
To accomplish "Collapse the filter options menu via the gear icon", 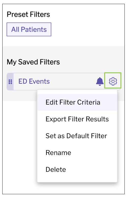I will click(113, 81).
